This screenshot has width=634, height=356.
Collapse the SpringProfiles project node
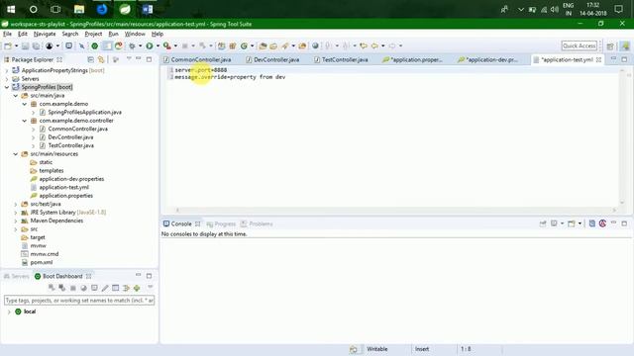tap(7, 87)
